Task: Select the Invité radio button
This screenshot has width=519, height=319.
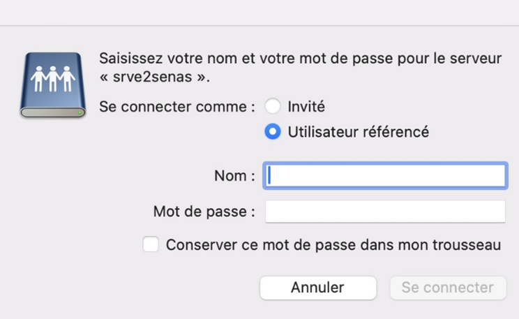Action: pyautogui.click(x=273, y=106)
